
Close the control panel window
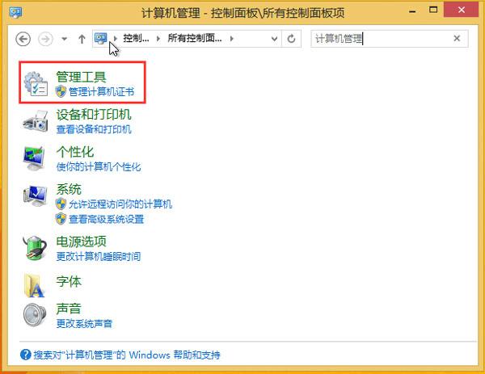pyautogui.click(x=462, y=10)
